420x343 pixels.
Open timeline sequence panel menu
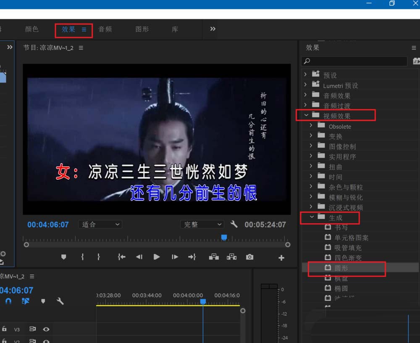(x=32, y=276)
